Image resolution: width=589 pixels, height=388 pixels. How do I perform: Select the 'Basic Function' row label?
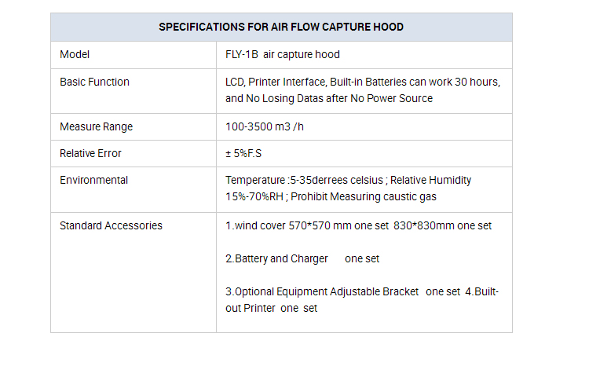pyautogui.click(x=94, y=82)
